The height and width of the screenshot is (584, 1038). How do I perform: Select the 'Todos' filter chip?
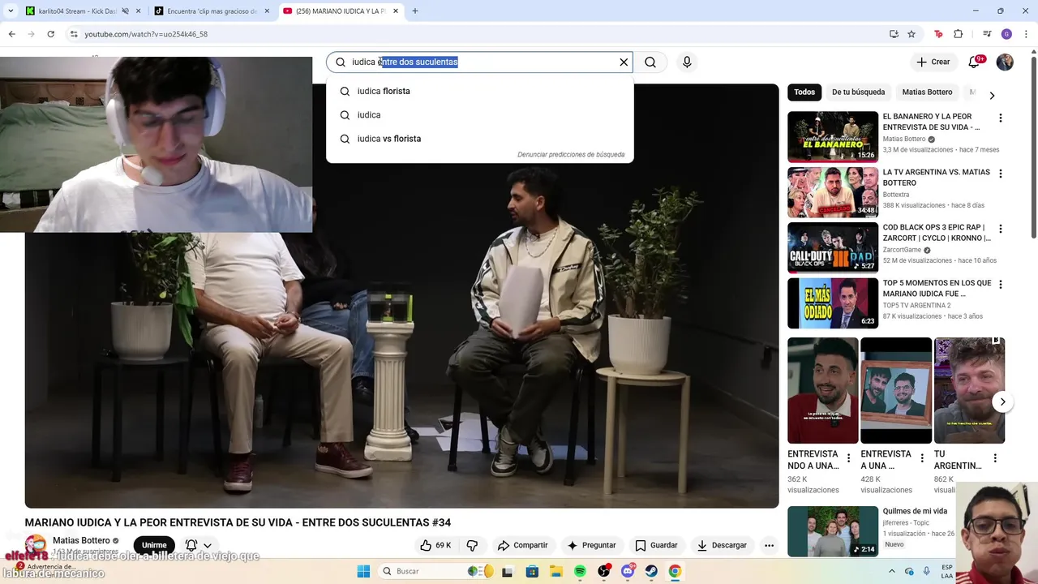tap(804, 92)
